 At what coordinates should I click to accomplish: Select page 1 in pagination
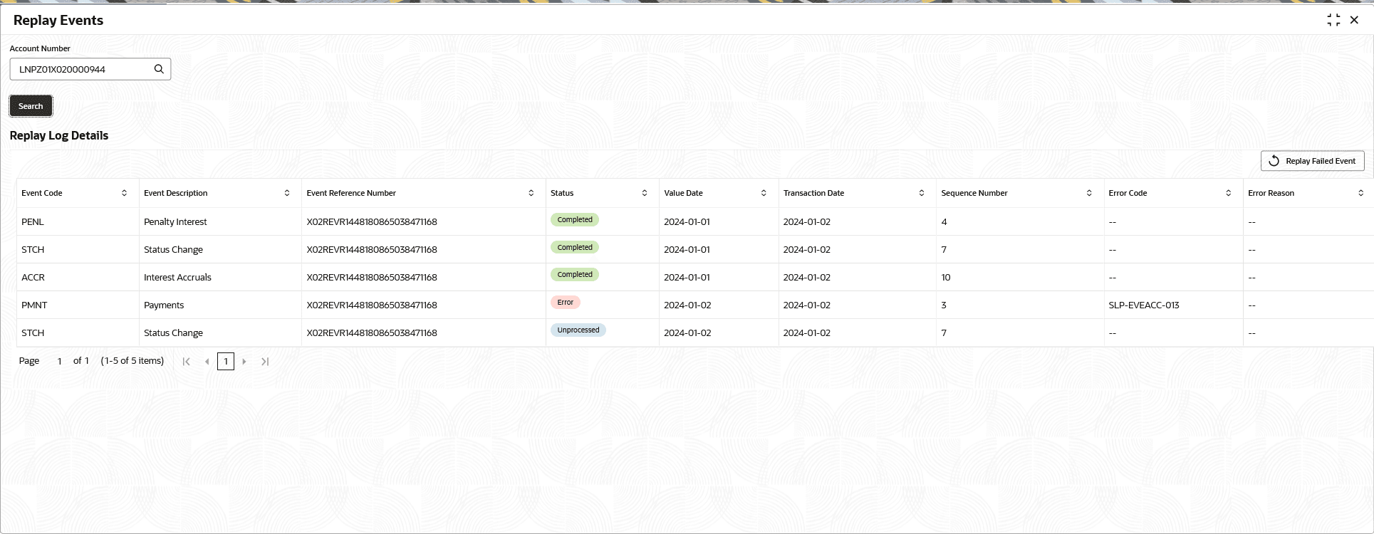coord(226,362)
